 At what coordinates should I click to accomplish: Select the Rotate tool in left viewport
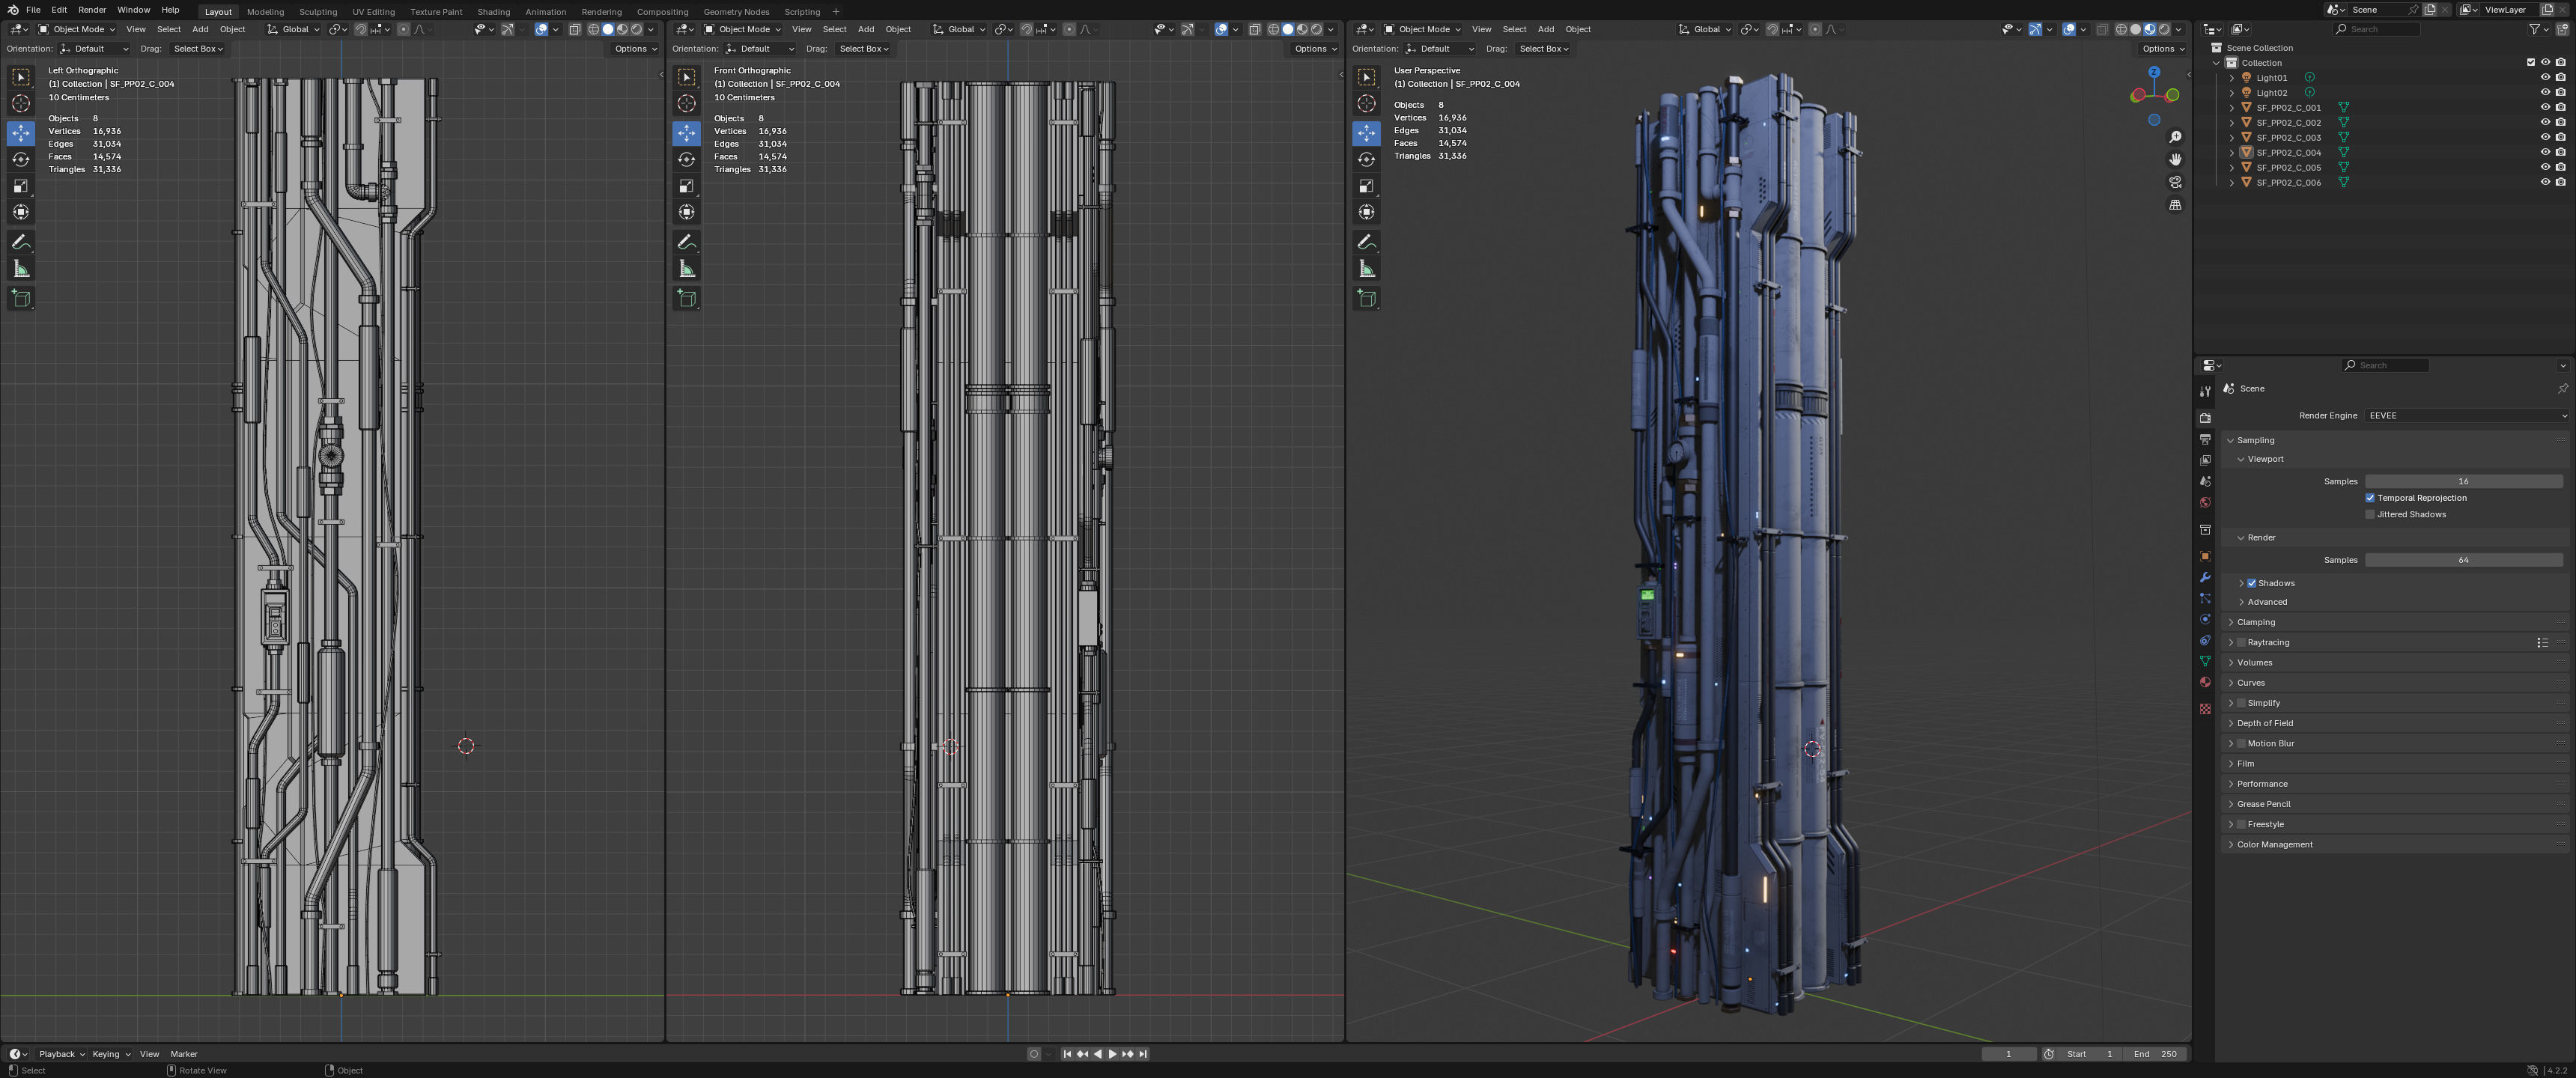click(x=21, y=159)
